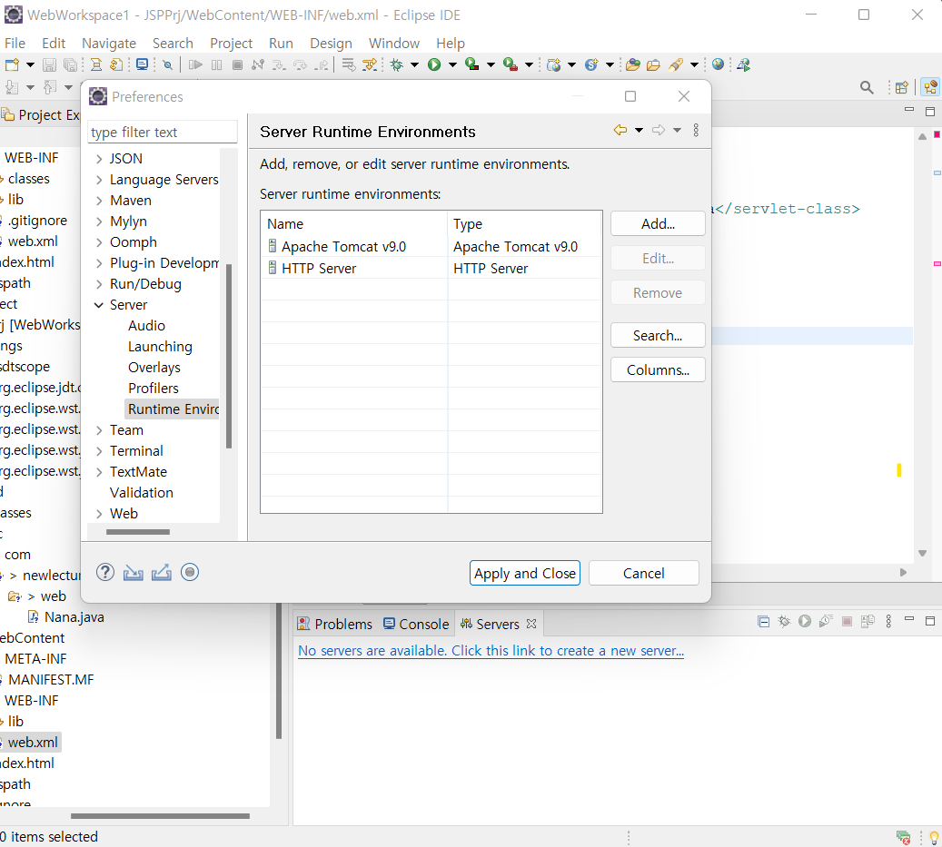Expand the Mylyn preferences node
Viewport: 942px width, 847px height.
(x=99, y=222)
